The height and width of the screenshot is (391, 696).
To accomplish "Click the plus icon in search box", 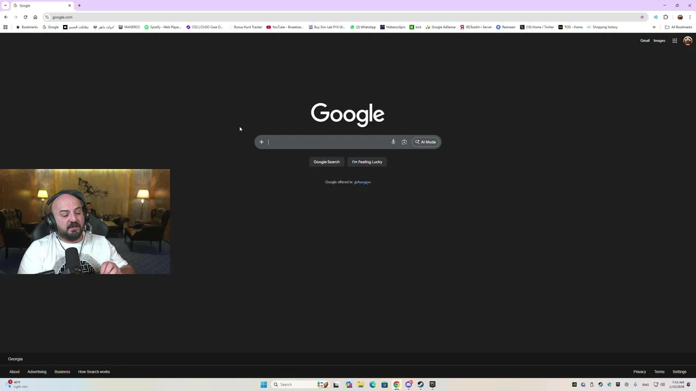I will [x=262, y=142].
